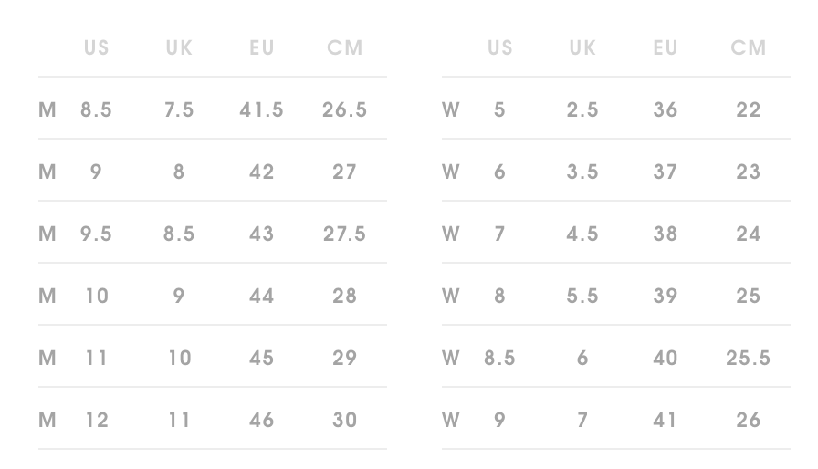Screen dimensions: 818x469
Task: Select the EU size 41.5 cell
Action: tap(261, 109)
